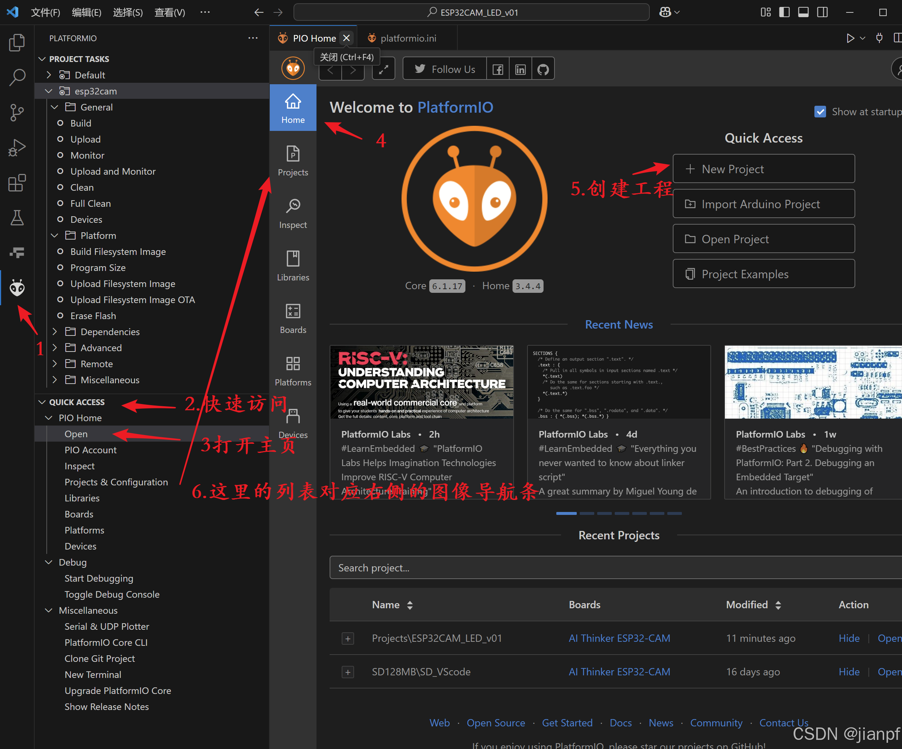902x749 pixels.
Task: Toggle the secondary sidebar layout icon
Action: 822,12
